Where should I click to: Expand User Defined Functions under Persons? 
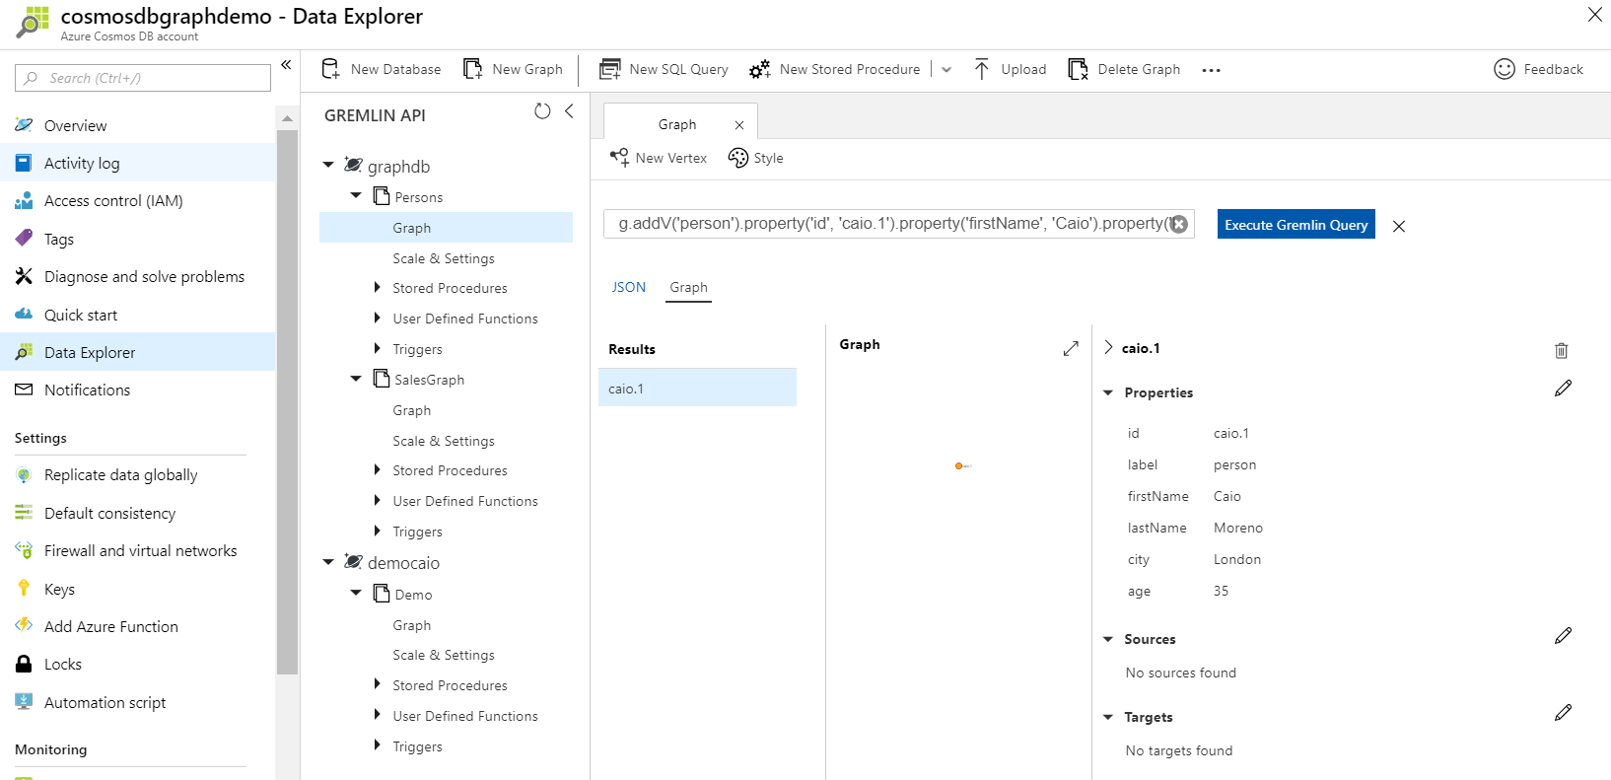tap(377, 318)
